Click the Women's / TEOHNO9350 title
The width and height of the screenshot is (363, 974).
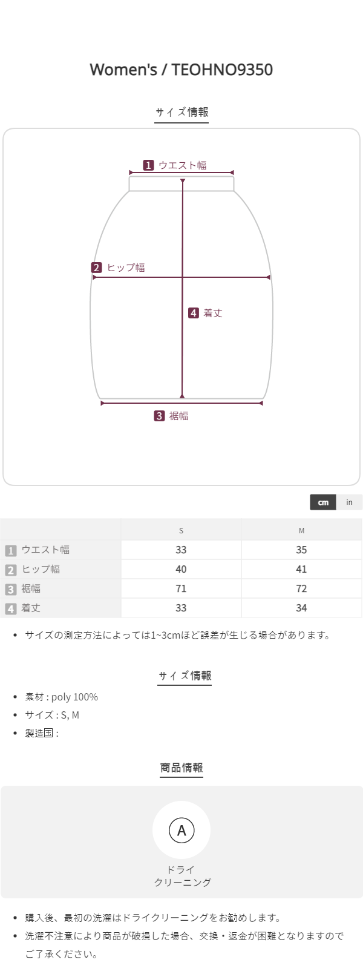coord(181,70)
